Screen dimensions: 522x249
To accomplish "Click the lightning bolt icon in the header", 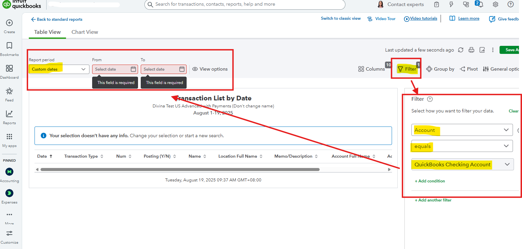I will click(451, 4).
